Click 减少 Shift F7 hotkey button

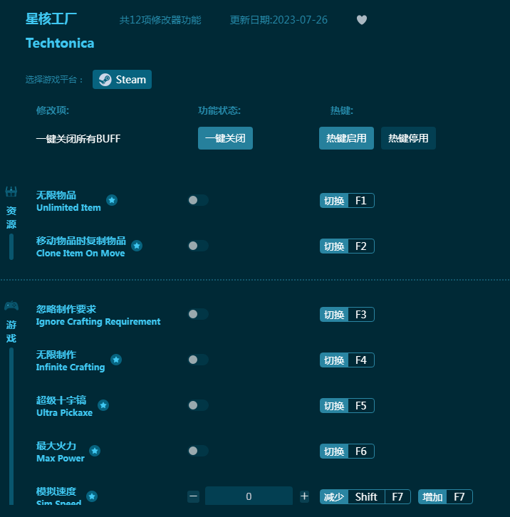tap(365, 496)
